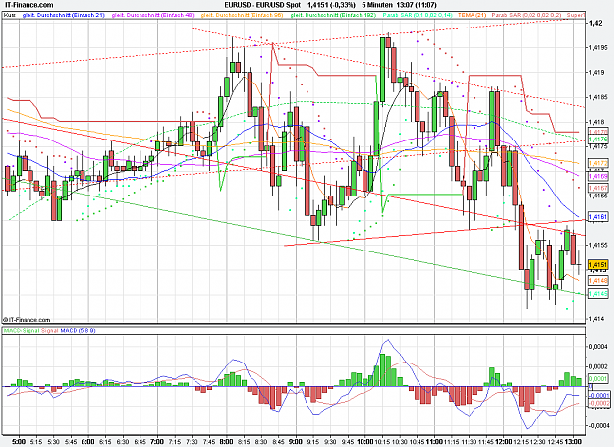Click the 1,42 price axis label
This screenshot has width=614, height=447.
pyautogui.click(x=595, y=24)
